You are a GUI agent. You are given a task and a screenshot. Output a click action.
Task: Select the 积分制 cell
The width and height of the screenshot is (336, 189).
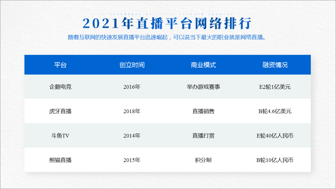203,160
